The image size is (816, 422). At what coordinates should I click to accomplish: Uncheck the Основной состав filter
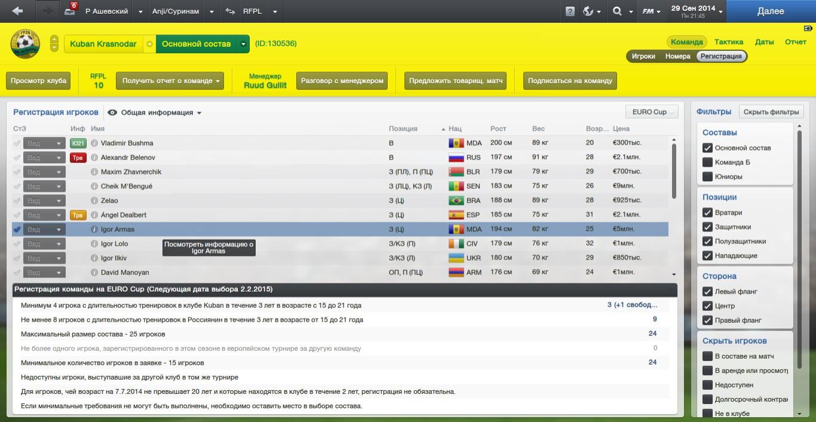708,148
